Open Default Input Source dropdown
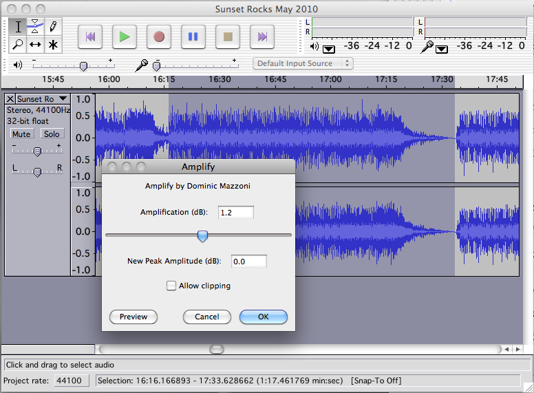The height and width of the screenshot is (393, 534). click(303, 63)
